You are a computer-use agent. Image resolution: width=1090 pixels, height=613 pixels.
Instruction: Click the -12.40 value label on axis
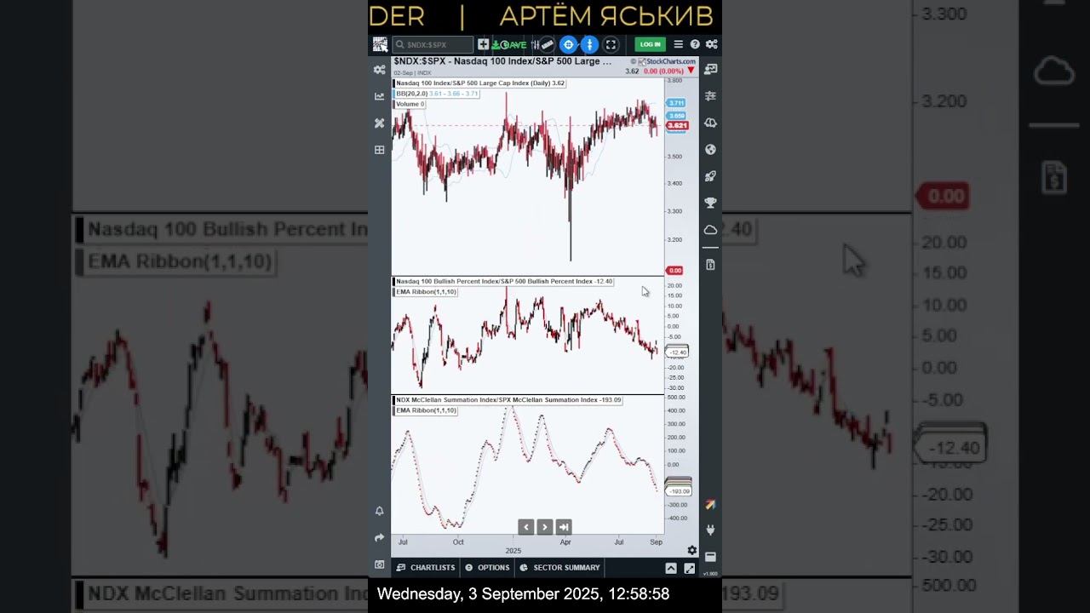pos(678,352)
